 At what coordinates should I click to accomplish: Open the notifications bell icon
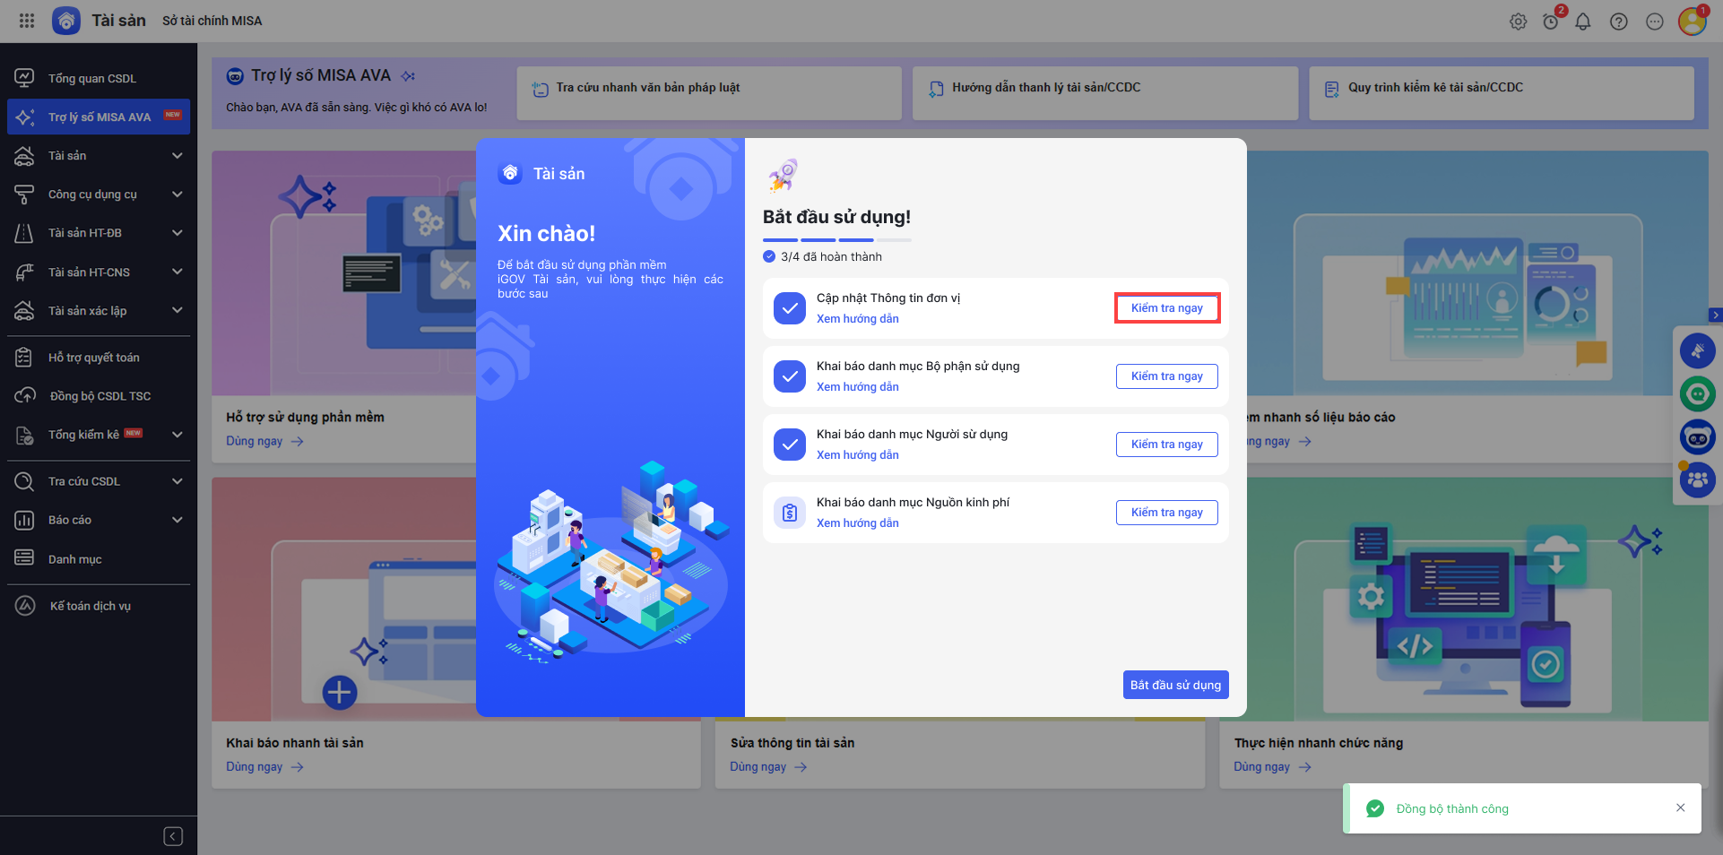click(1583, 22)
